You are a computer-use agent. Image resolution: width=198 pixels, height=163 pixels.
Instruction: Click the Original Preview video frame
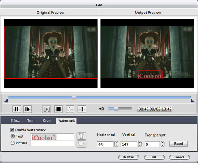[51, 52]
